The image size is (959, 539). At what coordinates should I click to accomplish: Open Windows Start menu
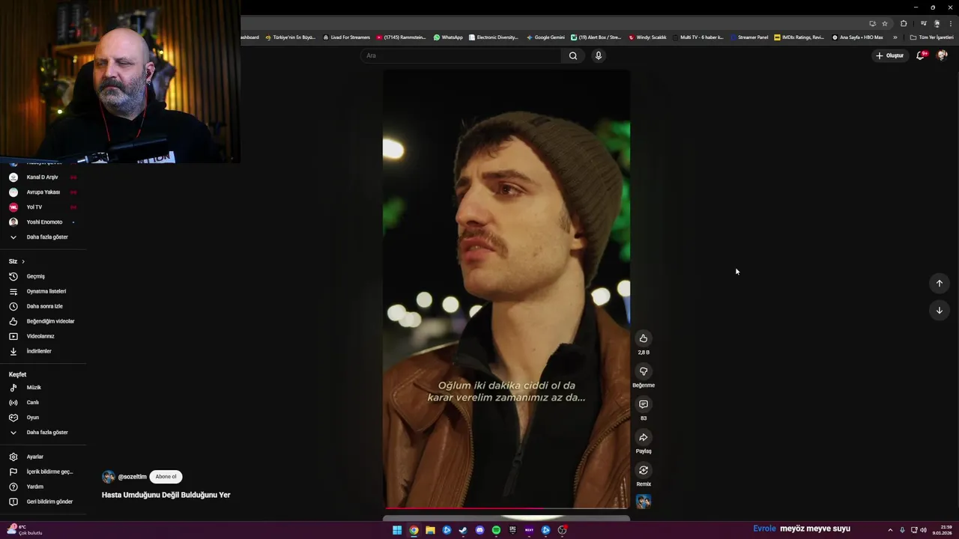(397, 530)
